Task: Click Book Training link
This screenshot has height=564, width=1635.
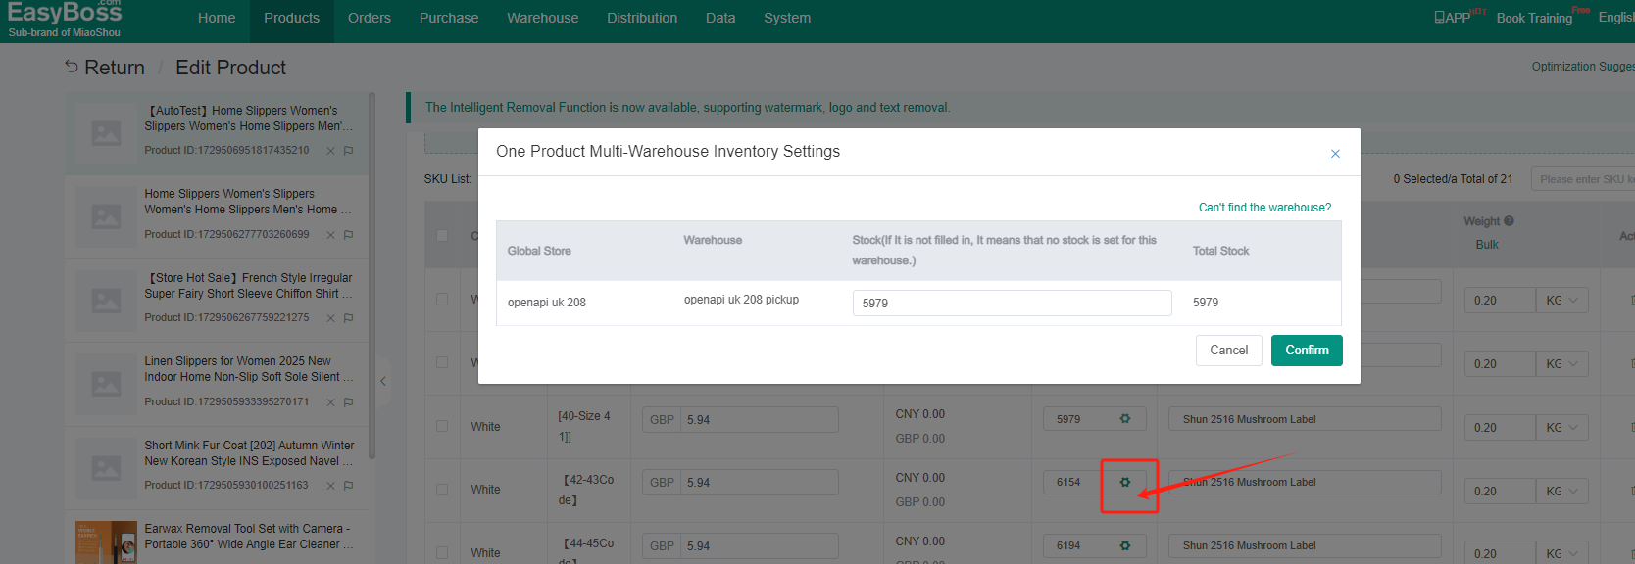Action: click(x=1534, y=18)
